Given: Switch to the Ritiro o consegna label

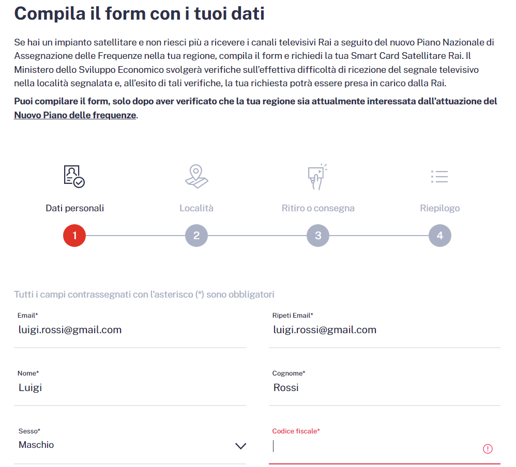Looking at the screenshot, I should pyautogui.click(x=318, y=208).
